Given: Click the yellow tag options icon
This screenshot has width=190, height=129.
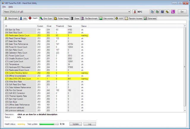Looking at the screenshot, I should (x=167, y=12).
